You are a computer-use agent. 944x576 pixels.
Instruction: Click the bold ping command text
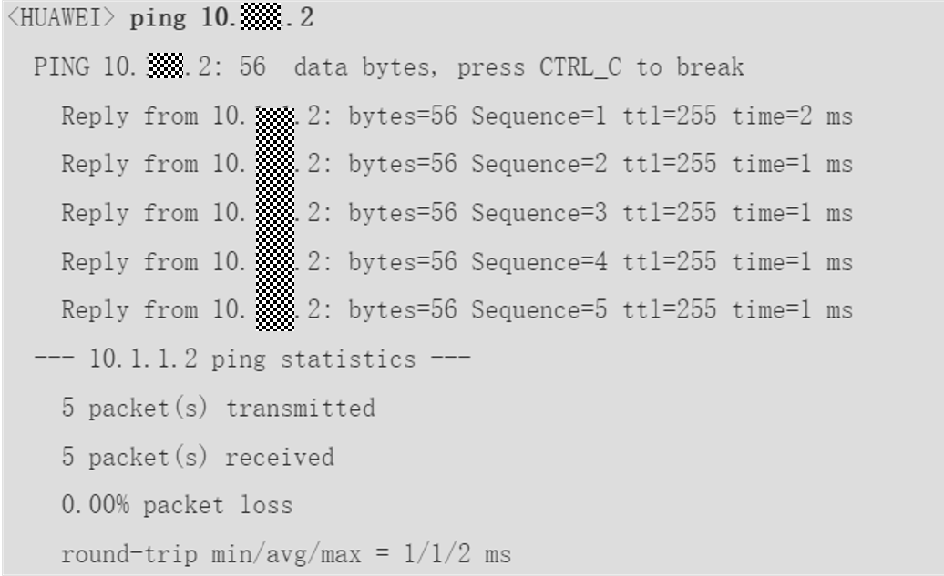221,17
